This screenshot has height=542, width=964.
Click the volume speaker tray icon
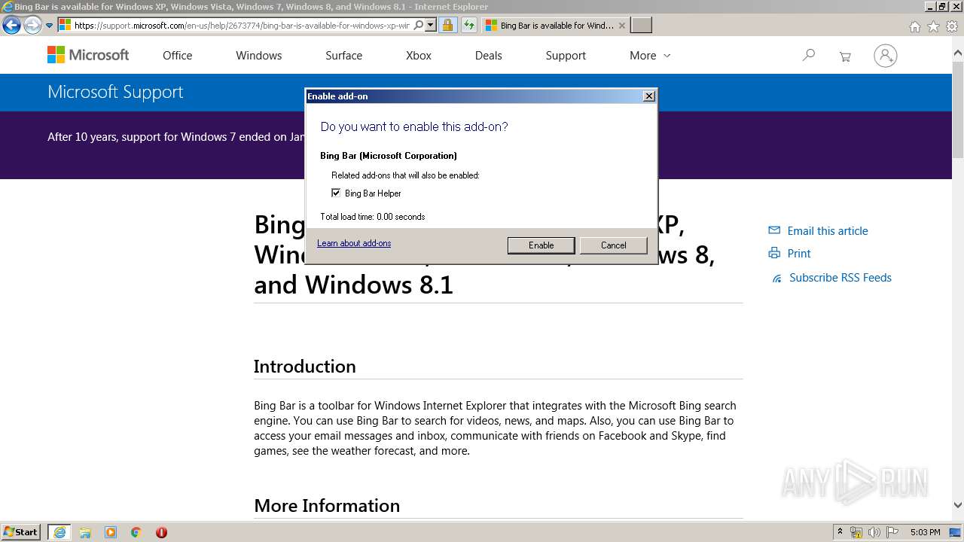click(x=874, y=532)
